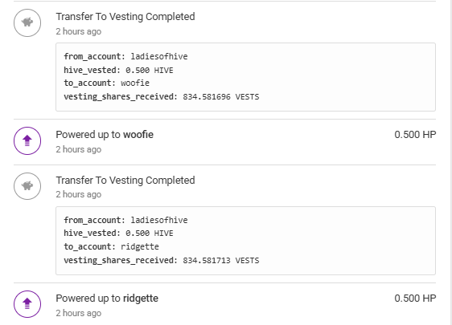This screenshot has width=452, height=325.
Task: Click the purple power up arrow for ridgette
Action: coord(27,304)
